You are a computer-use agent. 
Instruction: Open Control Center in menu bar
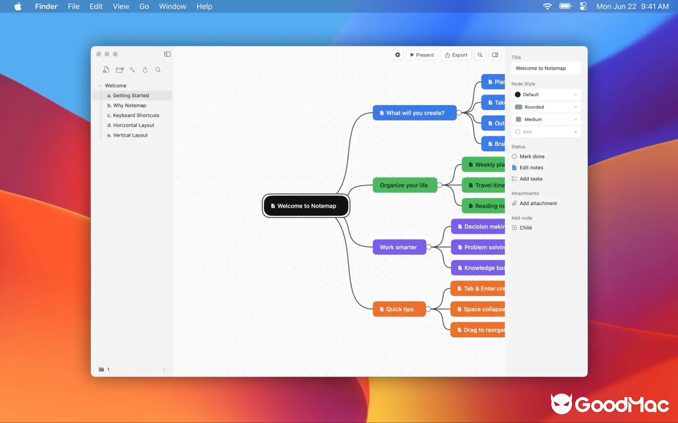[584, 6]
